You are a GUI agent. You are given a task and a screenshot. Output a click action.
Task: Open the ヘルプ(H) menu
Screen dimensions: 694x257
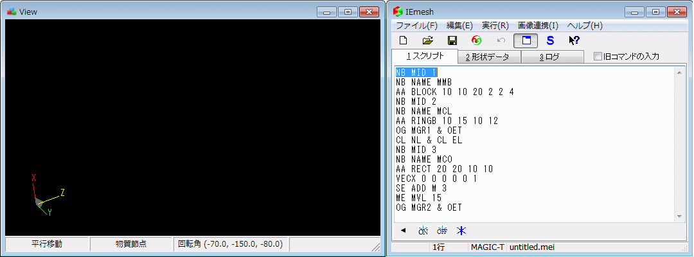(585, 26)
